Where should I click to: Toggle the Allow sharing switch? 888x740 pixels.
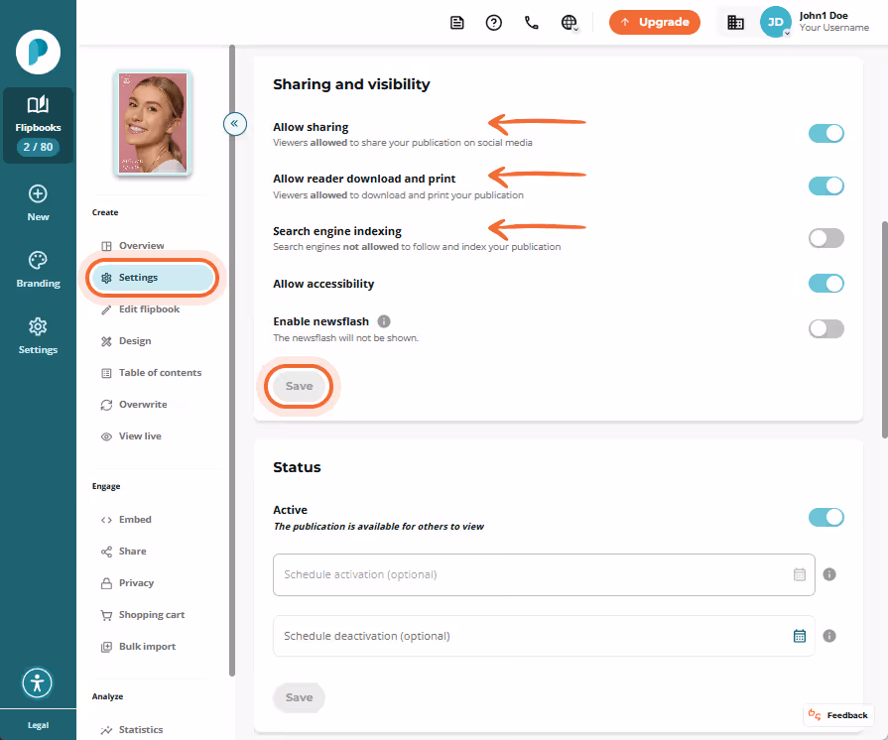[x=825, y=134]
